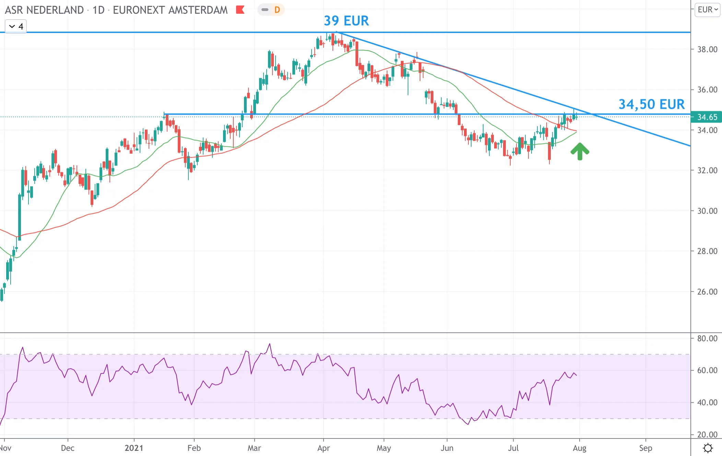Select the green up arrow drawing

coord(580,151)
